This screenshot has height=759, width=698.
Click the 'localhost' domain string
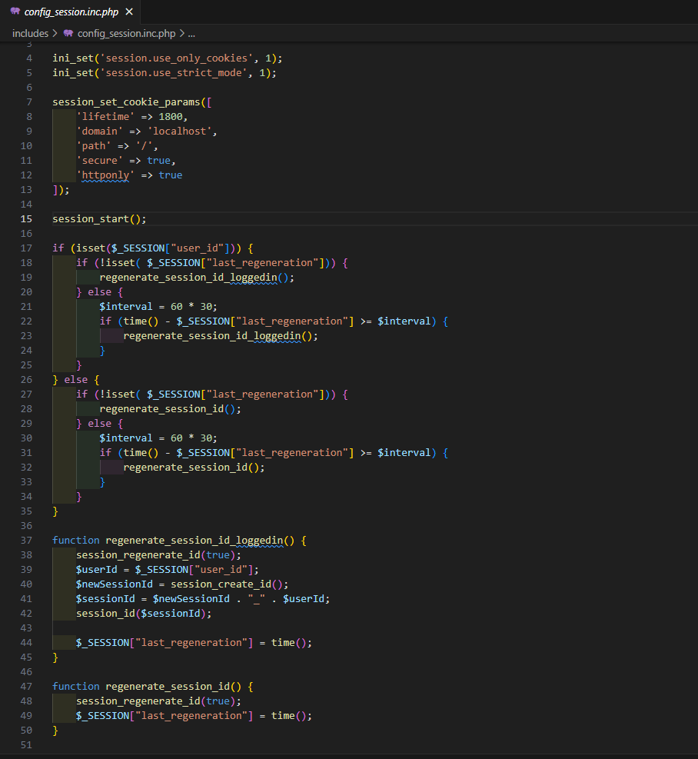point(184,131)
